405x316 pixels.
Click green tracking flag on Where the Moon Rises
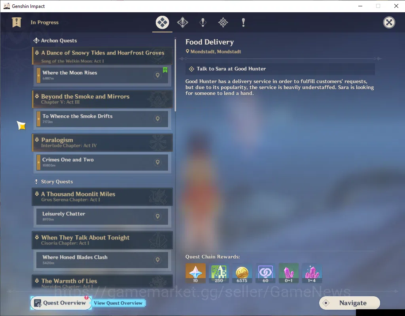click(165, 70)
